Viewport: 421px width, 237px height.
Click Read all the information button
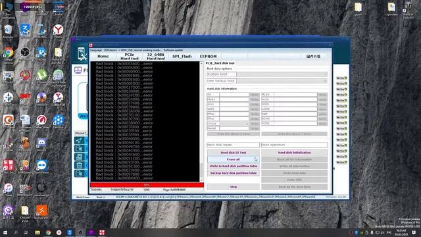click(x=294, y=159)
